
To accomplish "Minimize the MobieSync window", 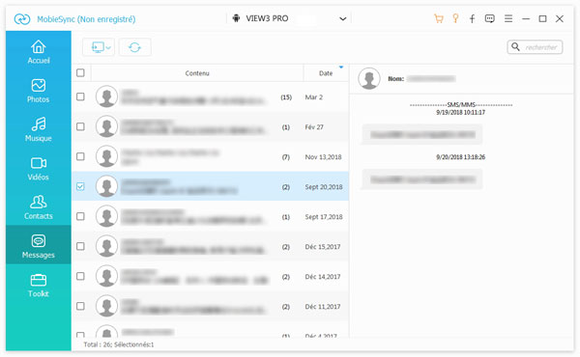I will [x=526, y=19].
